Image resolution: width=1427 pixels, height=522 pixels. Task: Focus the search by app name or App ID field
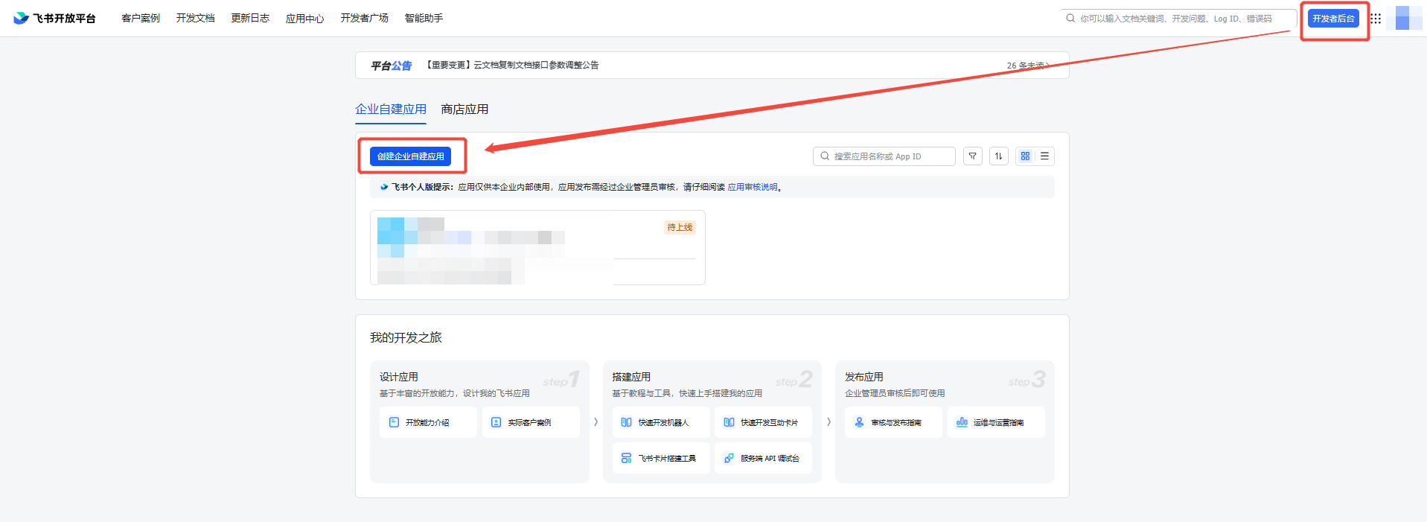pyautogui.click(x=884, y=156)
